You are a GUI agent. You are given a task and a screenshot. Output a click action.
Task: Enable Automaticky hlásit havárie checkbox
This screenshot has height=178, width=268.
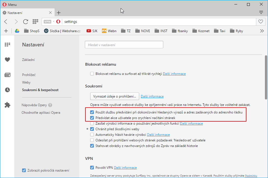[92, 134]
